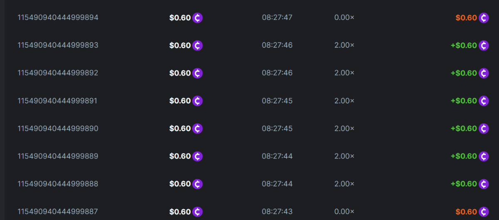
Task: Click the payout coin icon in row 115490940444999888
Action: [x=484, y=184]
